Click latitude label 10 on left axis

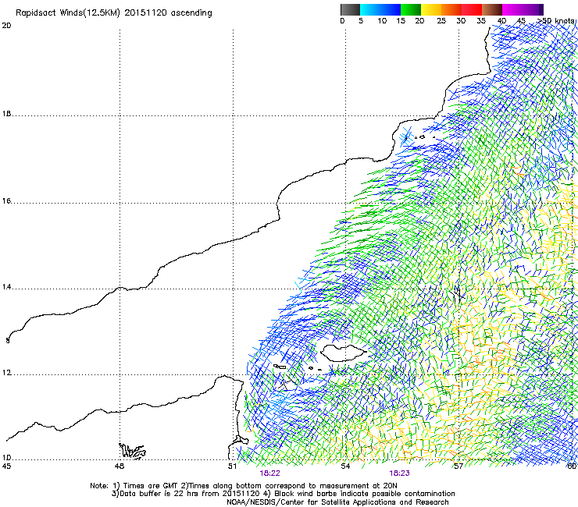[x=6, y=458]
